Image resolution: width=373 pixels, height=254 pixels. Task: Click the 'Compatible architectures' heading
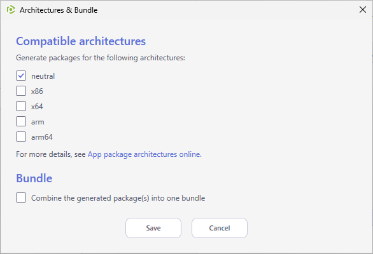coord(81,41)
